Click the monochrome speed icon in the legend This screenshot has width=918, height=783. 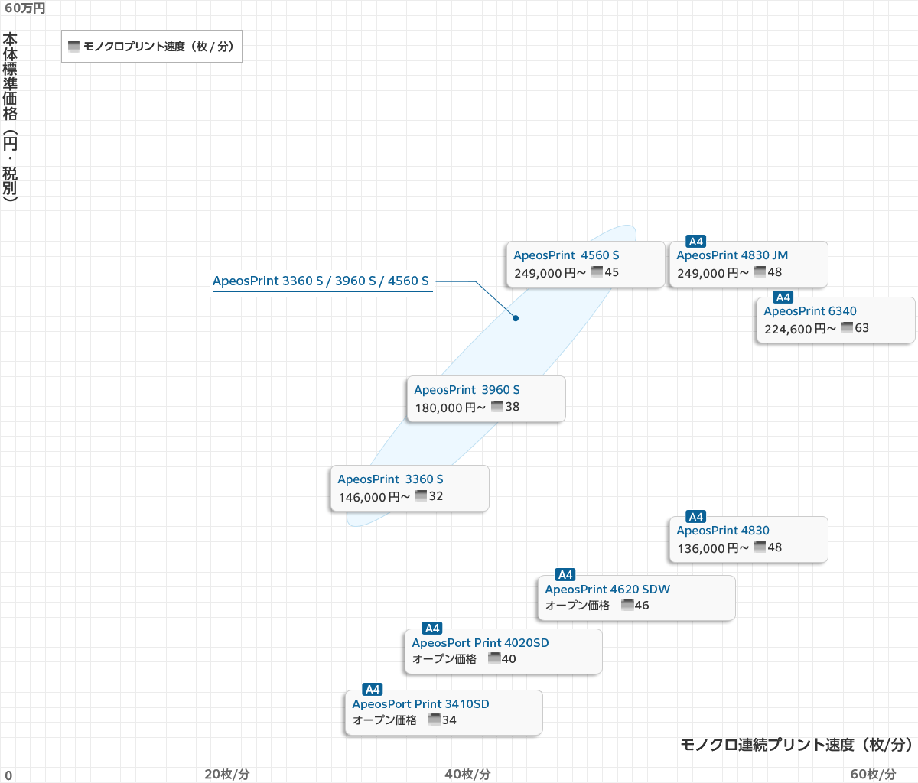74,46
